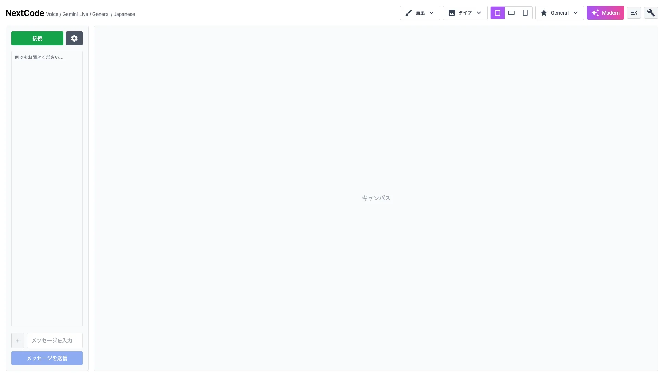This screenshot has height=373, width=664.
Task: Click the sparkle icon on the Modern button
Action: 596,13
